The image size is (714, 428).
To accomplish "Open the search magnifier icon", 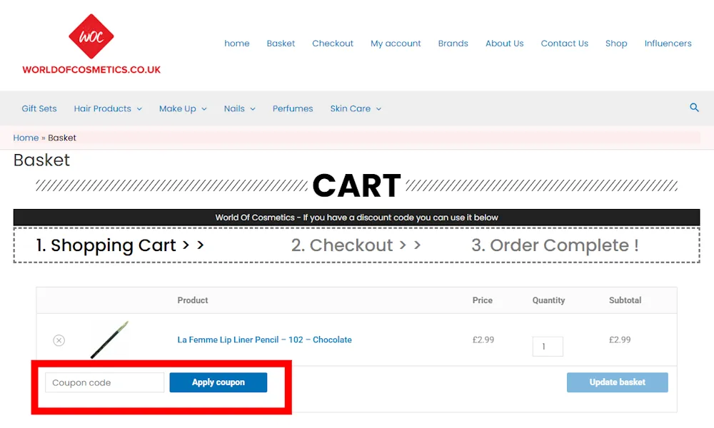I will click(694, 108).
